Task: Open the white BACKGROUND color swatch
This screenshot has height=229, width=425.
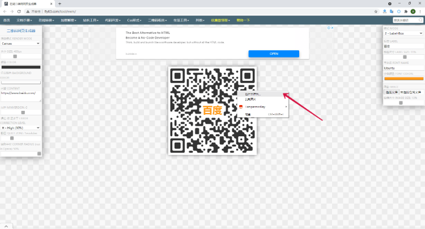Action: pyautogui.click(x=21, y=83)
